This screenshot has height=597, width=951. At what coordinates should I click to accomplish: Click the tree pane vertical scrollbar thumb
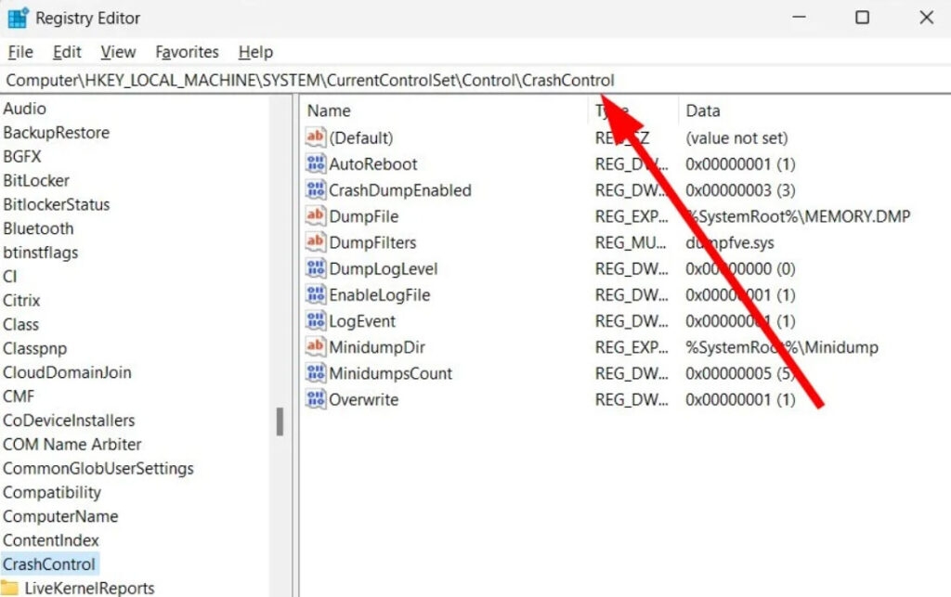pyautogui.click(x=280, y=422)
